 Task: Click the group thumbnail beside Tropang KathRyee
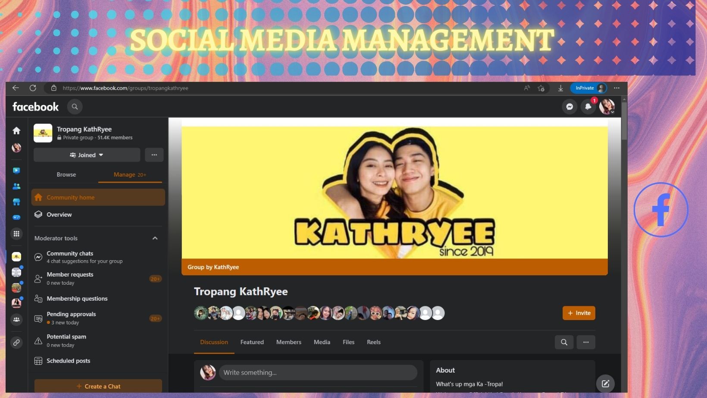(43, 133)
